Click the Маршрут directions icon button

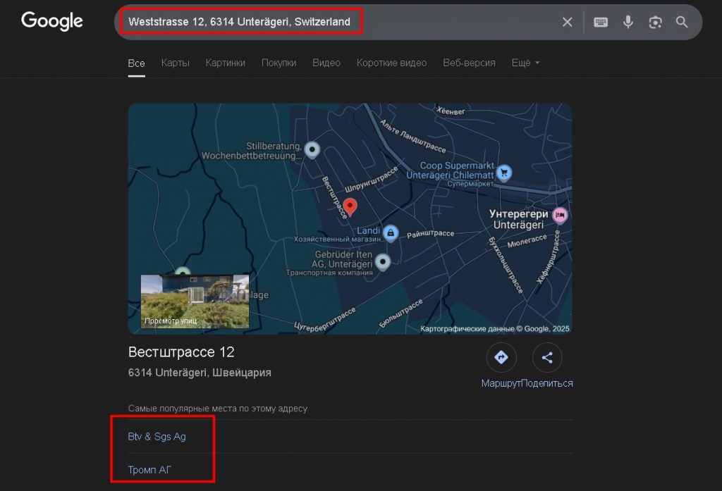pyautogui.click(x=501, y=357)
